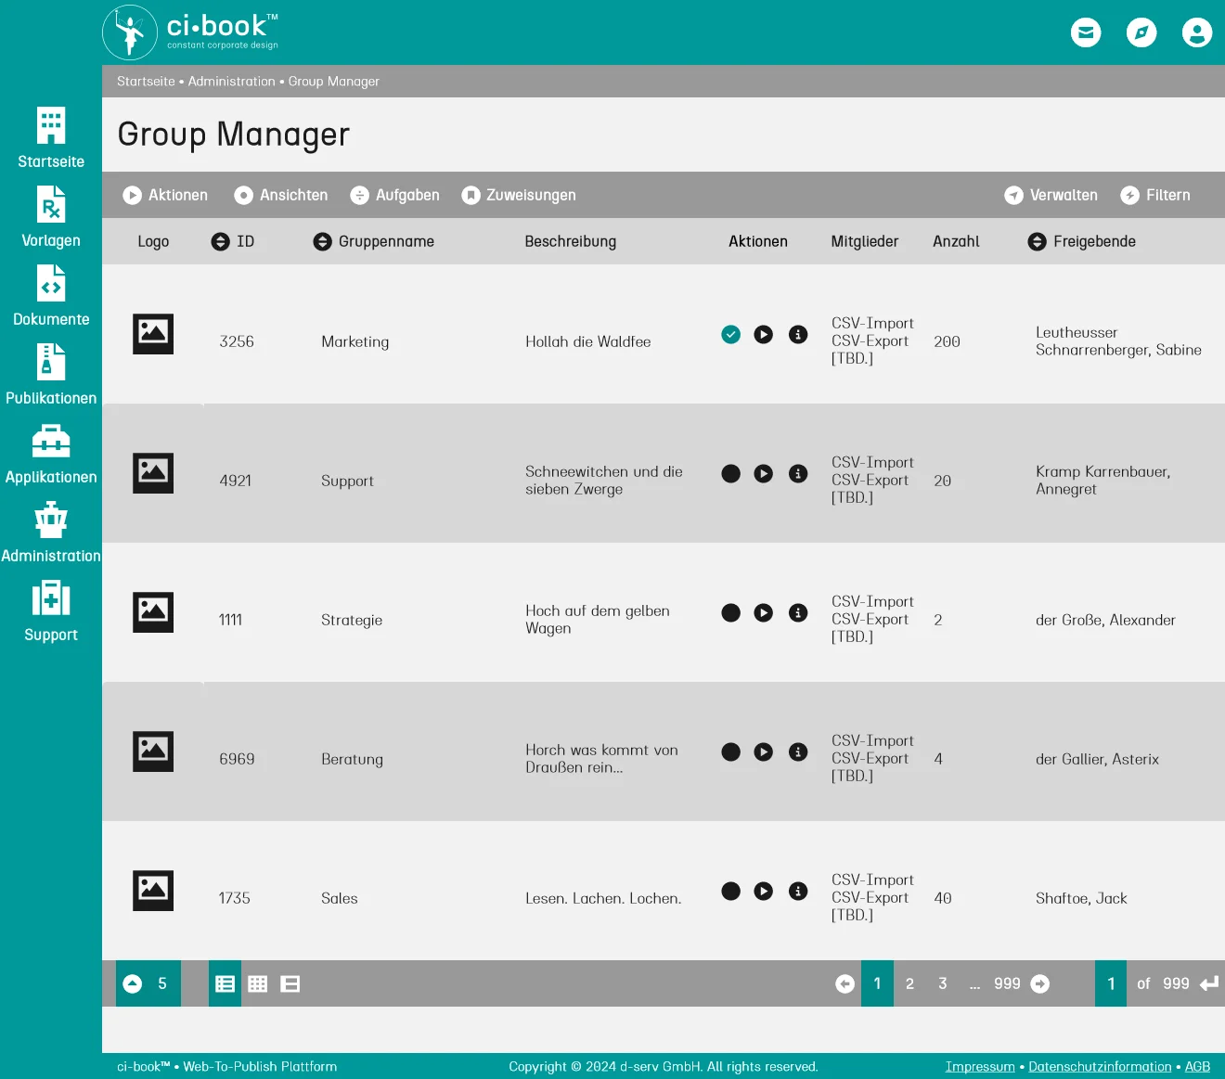Click the Sales logo thumbnail
The height and width of the screenshot is (1079, 1225).
pyautogui.click(x=153, y=891)
